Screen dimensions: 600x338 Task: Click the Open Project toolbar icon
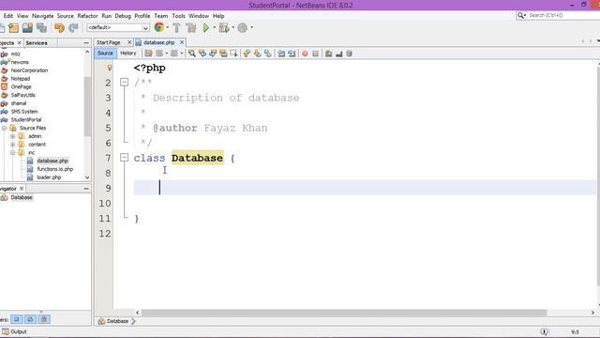(x=27, y=27)
